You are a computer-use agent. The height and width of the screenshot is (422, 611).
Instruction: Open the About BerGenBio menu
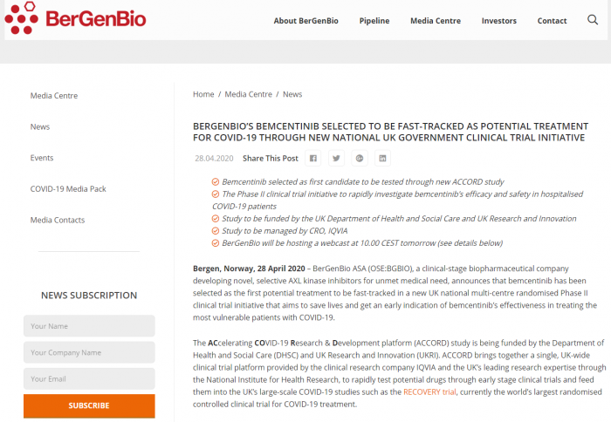[304, 21]
